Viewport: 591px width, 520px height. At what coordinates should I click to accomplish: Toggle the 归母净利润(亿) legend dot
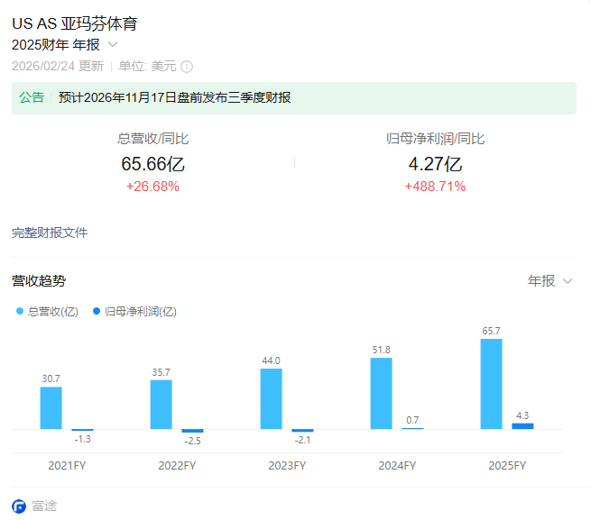[97, 311]
